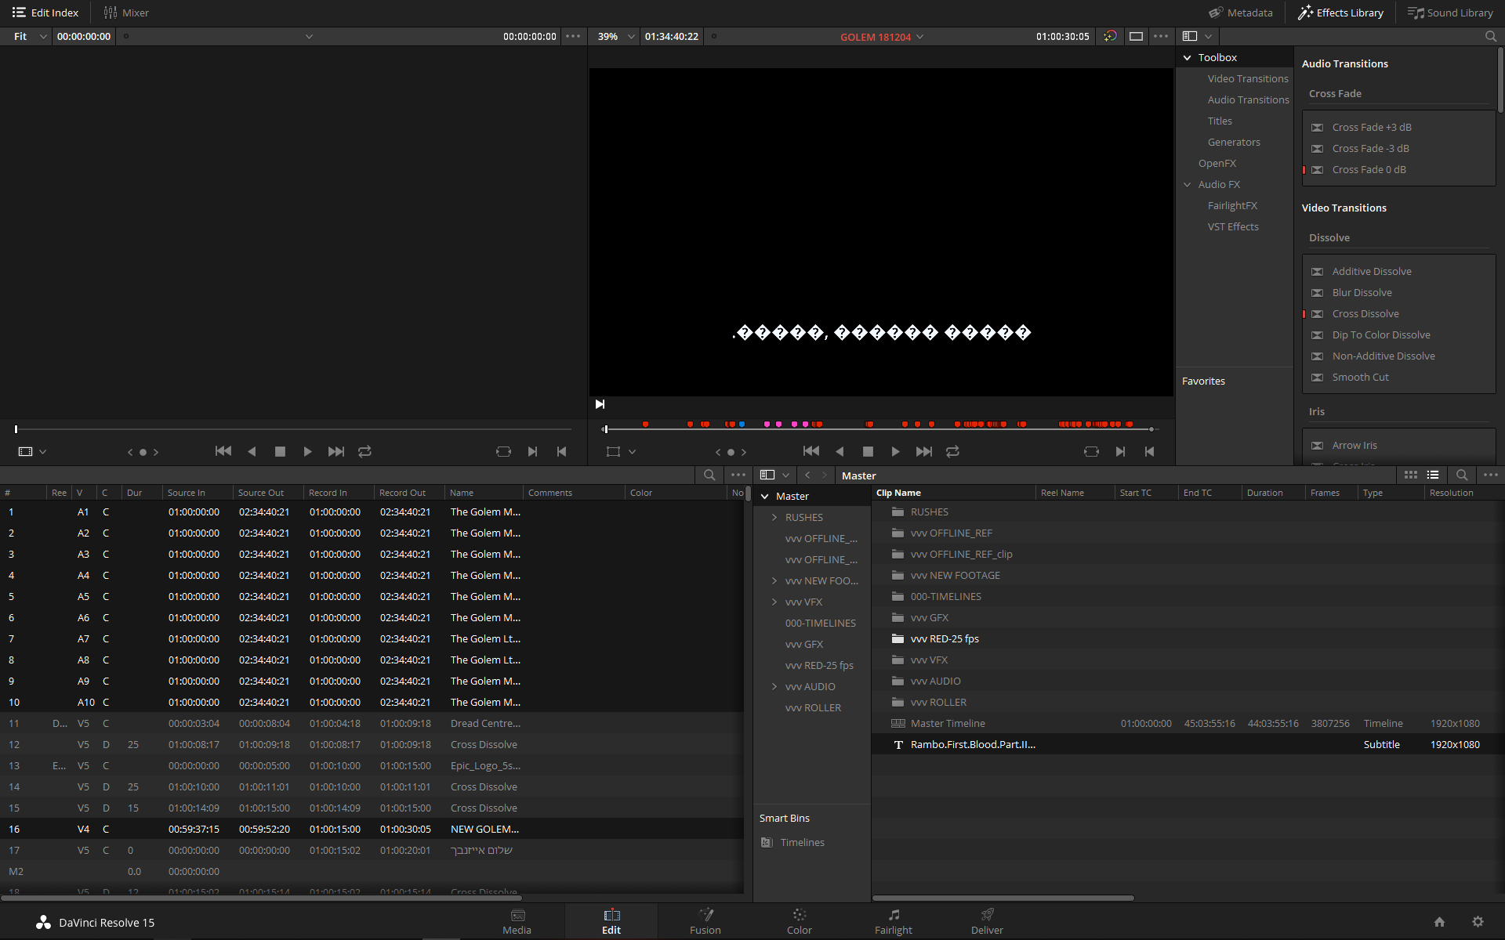1505x940 pixels.
Task: Toggle the media pool bin list icon
Action: pos(767,475)
